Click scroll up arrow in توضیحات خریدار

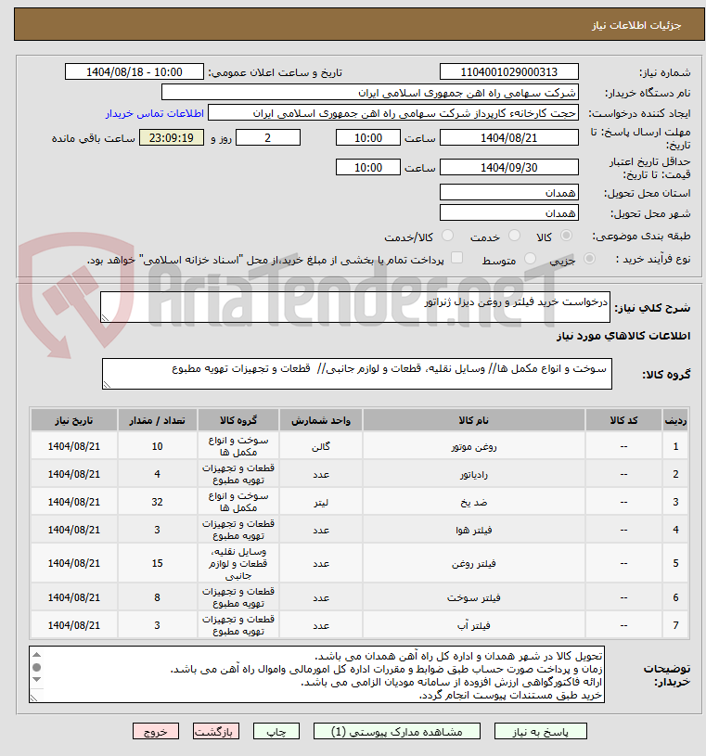pyautogui.click(x=37, y=655)
